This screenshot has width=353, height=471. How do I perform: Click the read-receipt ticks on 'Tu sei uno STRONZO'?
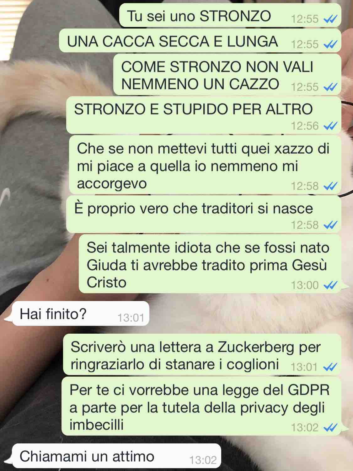[x=330, y=19]
